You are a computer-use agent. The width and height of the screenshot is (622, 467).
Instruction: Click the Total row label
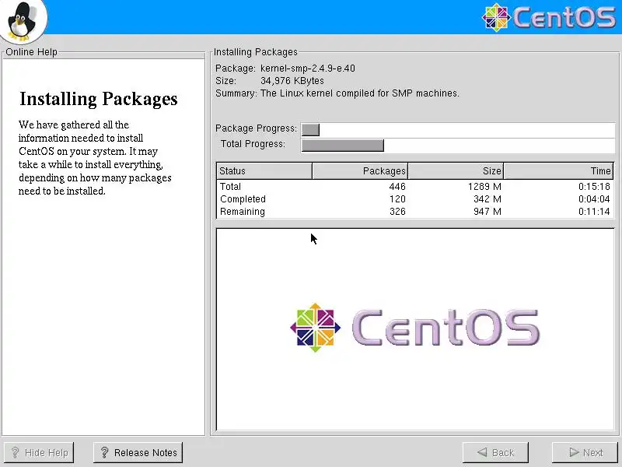click(x=230, y=187)
